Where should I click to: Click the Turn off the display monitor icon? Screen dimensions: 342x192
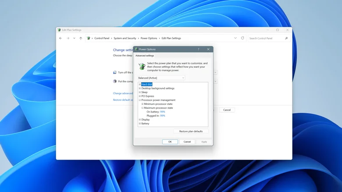coord(115,72)
